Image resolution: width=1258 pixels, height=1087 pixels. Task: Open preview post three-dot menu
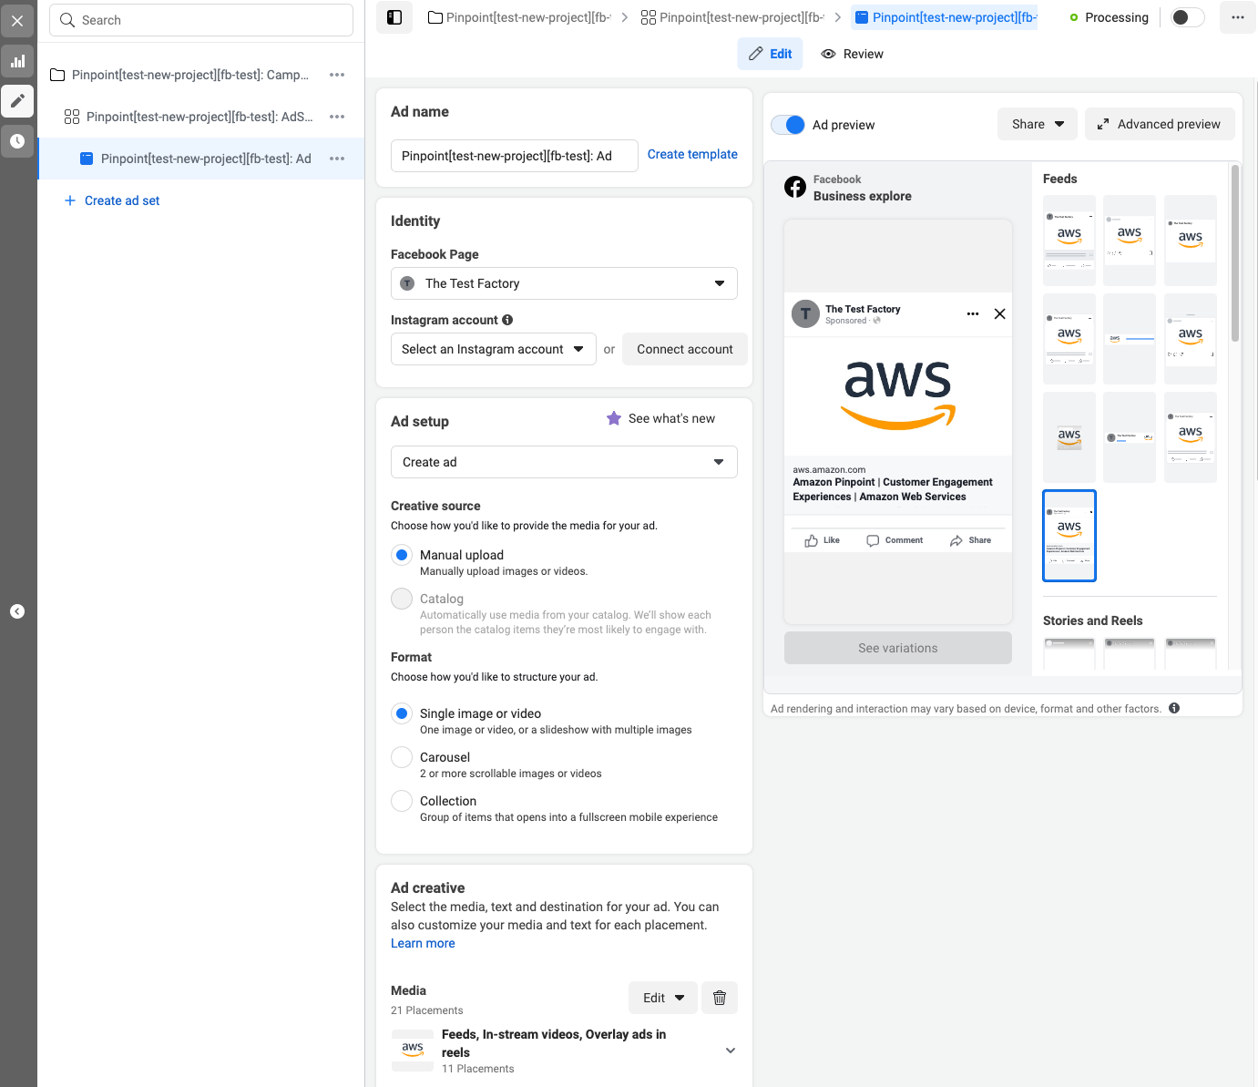(973, 313)
